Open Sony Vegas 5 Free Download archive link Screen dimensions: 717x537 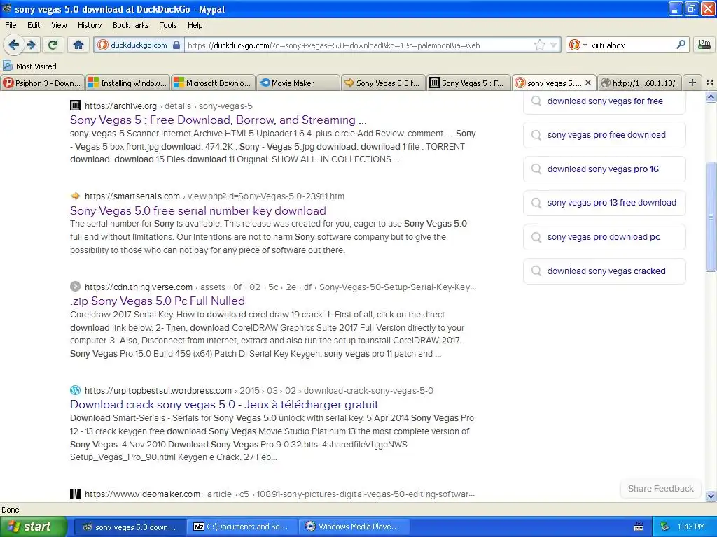pyautogui.click(x=218, y=120)
